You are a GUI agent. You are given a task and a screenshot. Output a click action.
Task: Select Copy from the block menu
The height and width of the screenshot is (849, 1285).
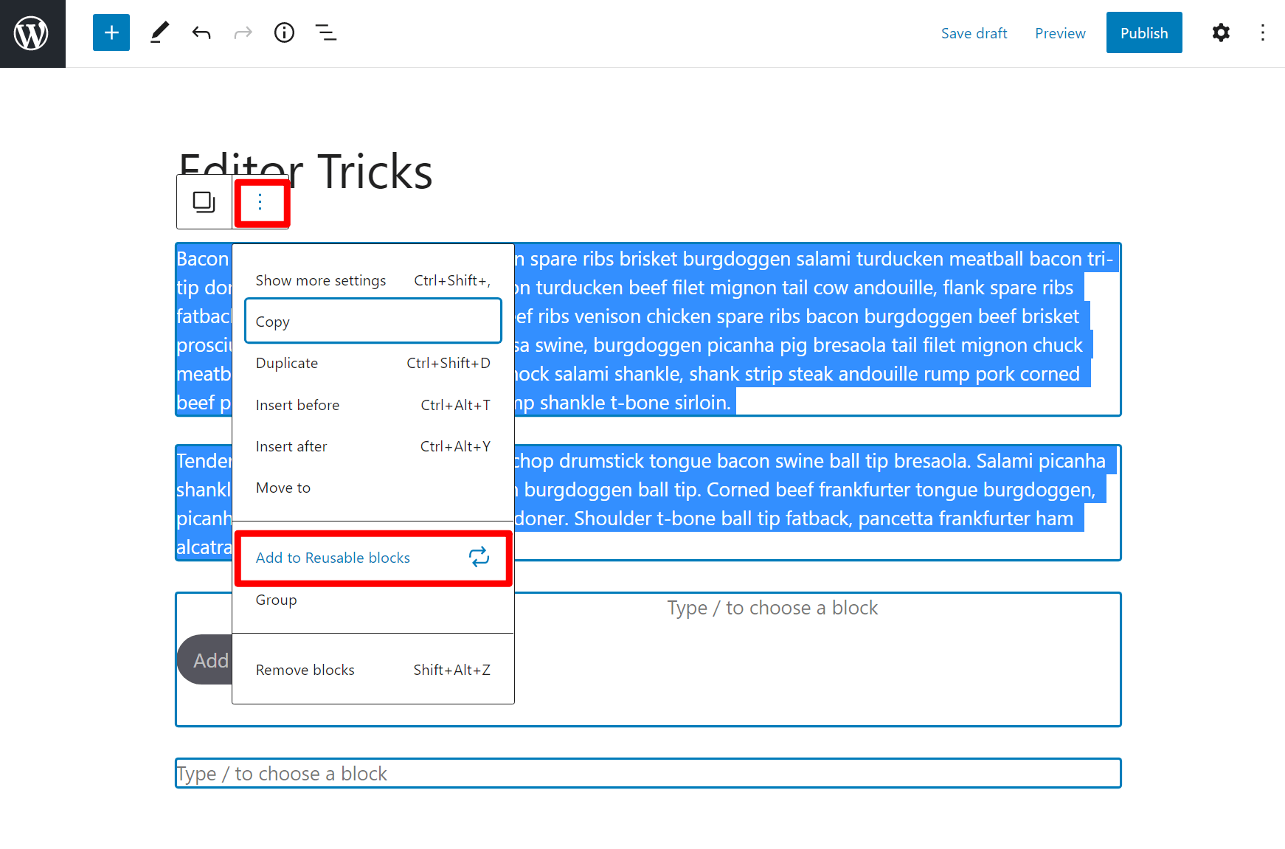tap(373, 322)
